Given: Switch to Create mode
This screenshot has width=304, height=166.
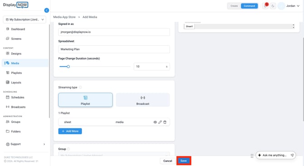Looking at the screenshot, I should tap(234, 6).
